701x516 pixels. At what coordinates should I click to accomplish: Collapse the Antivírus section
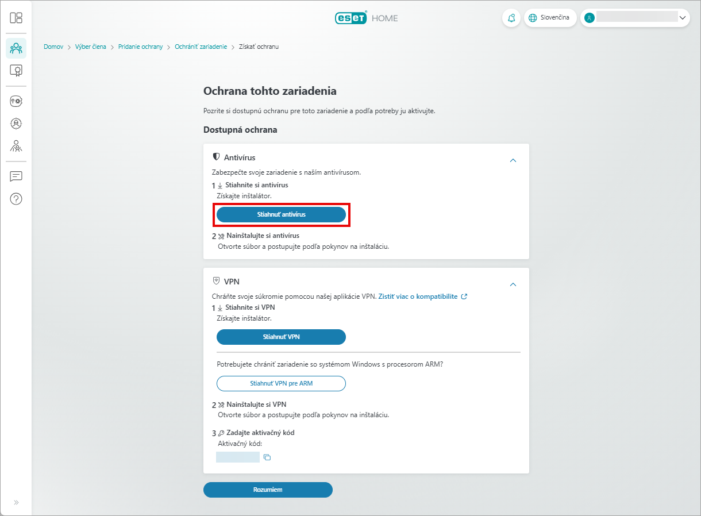(513, 160)
